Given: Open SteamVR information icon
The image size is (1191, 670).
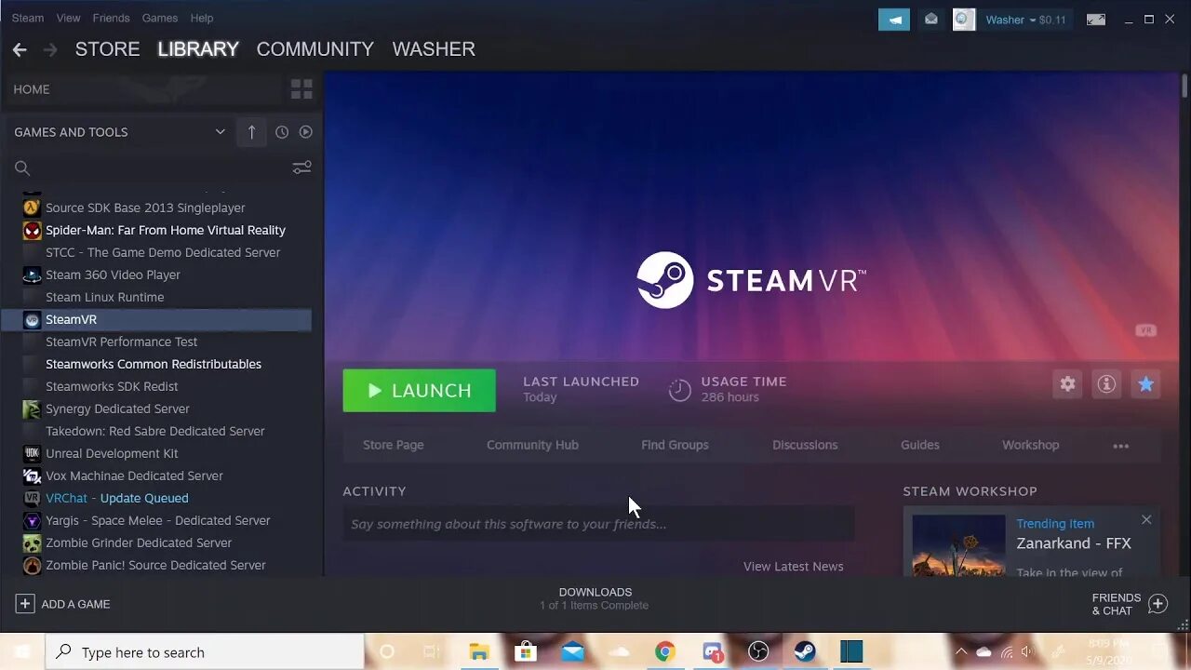Looking at the screenshot, I should pyautogui.click(x=1106, y=383).
